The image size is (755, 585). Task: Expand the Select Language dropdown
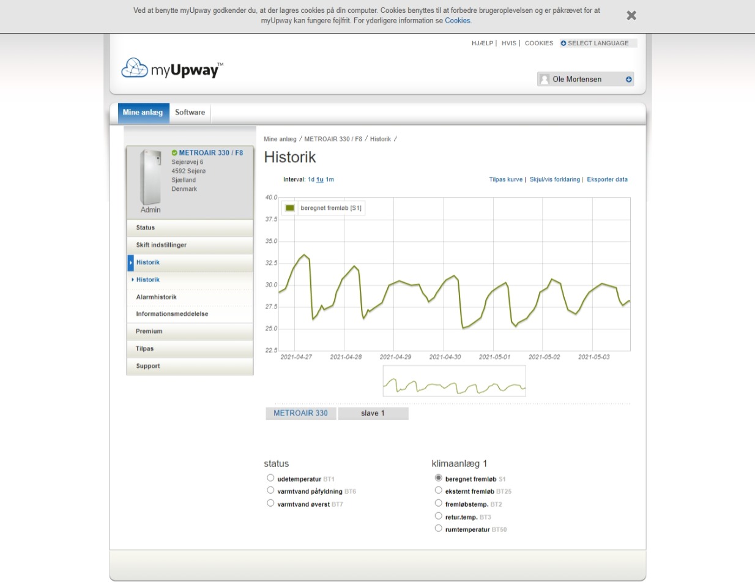click(x=598, y=43)
